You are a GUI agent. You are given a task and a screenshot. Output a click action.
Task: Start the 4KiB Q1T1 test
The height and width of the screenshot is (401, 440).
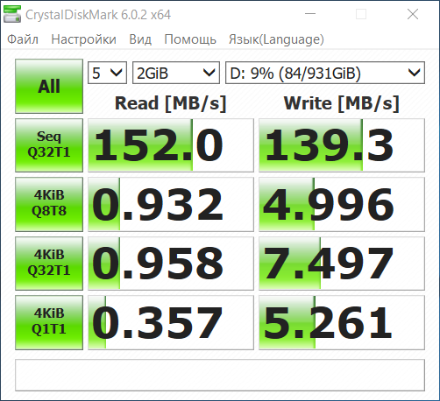(x=49, y=322)
